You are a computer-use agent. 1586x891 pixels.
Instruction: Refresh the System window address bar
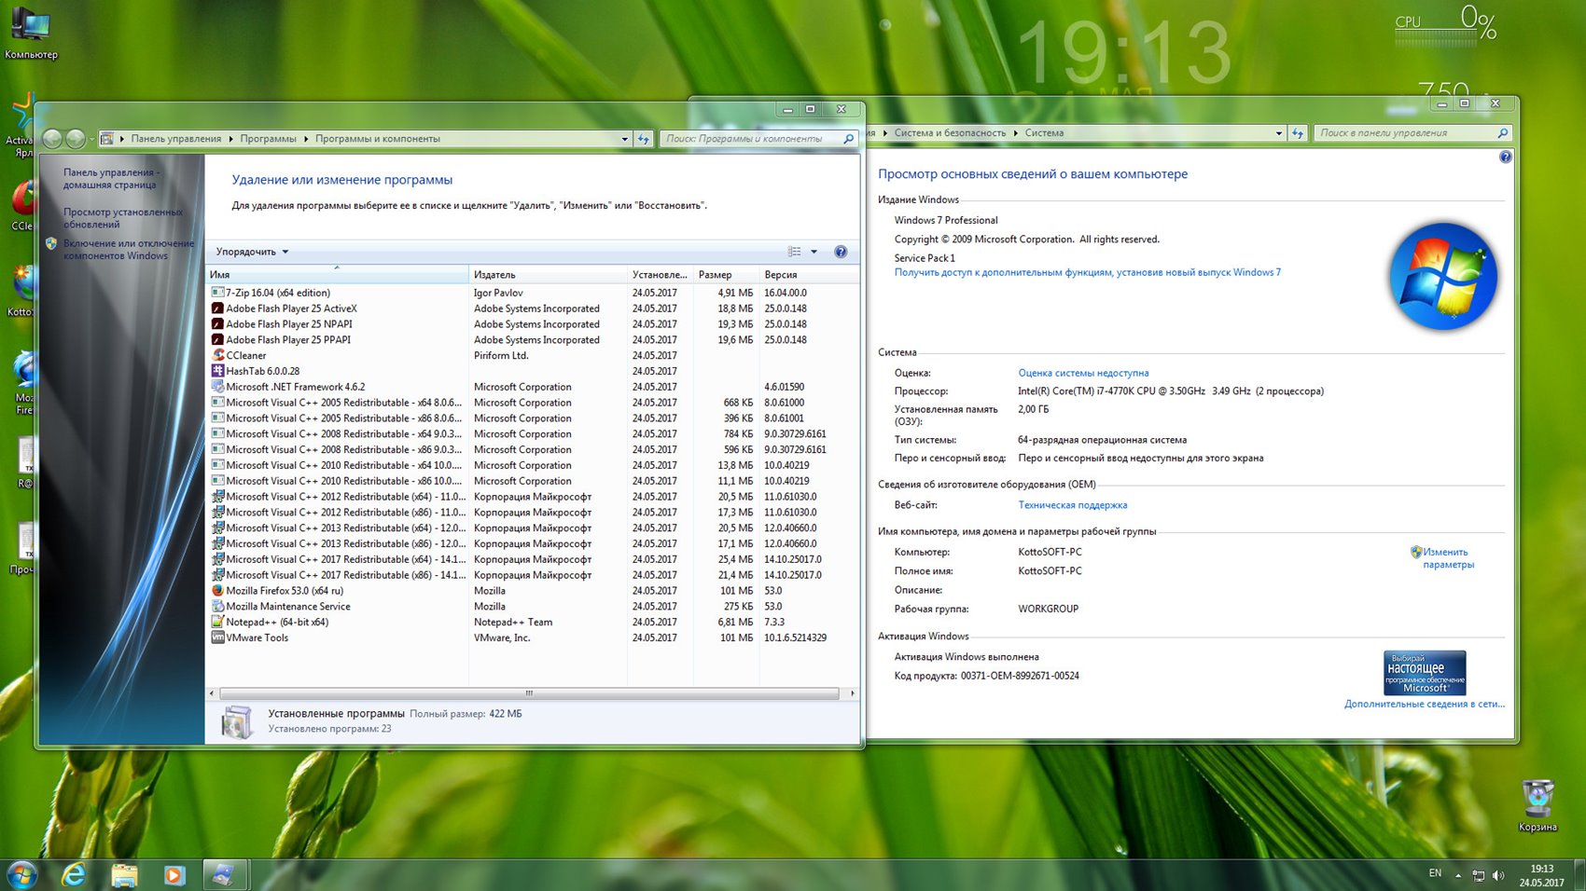coord(1298,133)
